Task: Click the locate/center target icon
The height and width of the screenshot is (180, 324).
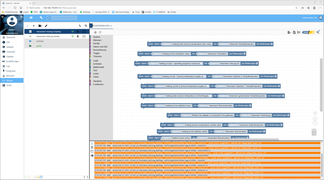Action: [95, 32]
